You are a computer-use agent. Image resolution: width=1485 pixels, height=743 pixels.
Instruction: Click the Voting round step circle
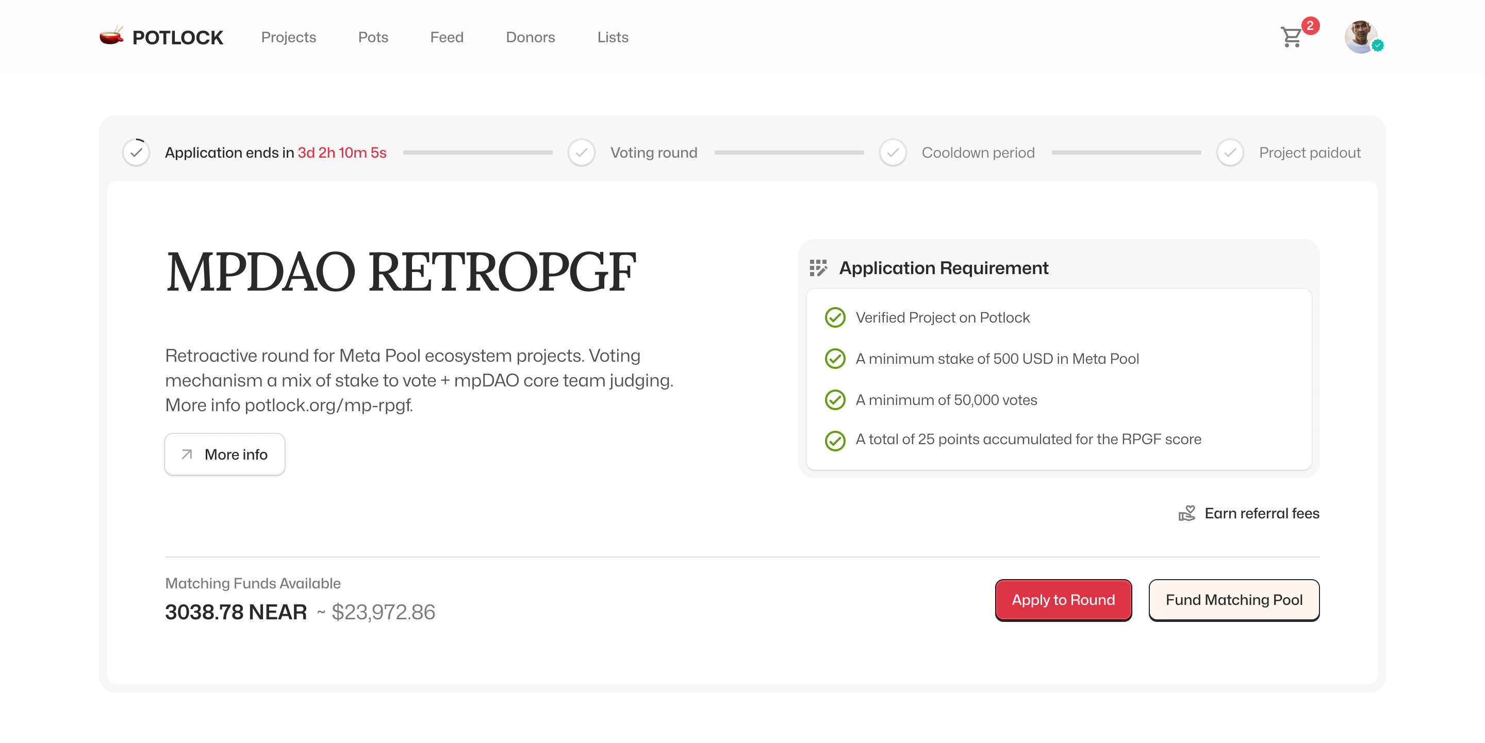(581, 153)
